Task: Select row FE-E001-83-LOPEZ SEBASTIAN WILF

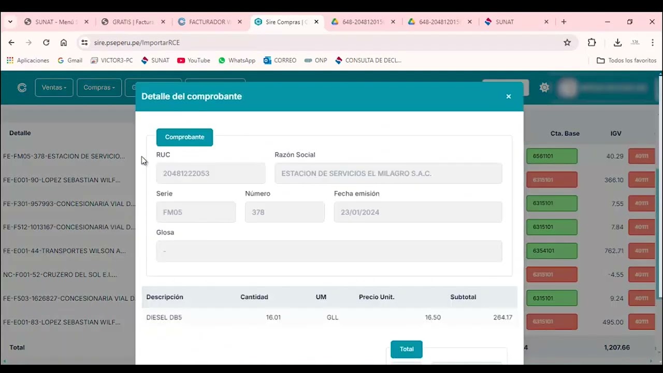Action: point(62,322)
